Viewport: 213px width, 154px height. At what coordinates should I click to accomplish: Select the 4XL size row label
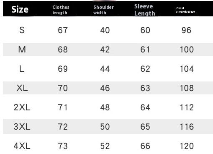pyautogui.click(x=22, y=146)
